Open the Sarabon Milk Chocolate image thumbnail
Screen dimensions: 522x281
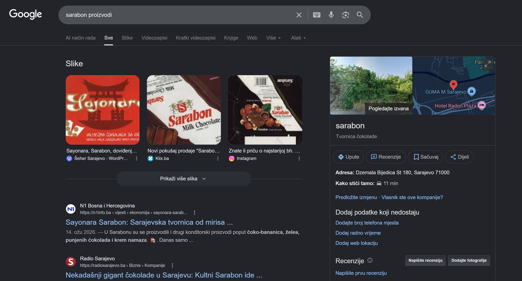(184, 110)
